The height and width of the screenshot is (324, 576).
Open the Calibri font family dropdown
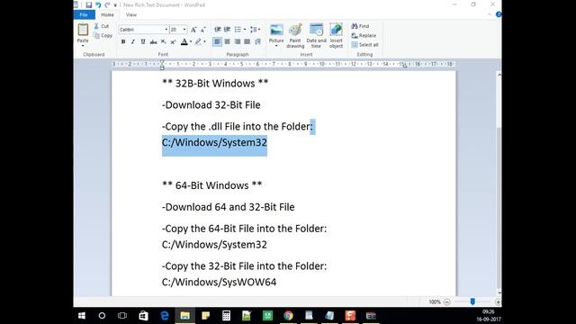pos(166,30)
